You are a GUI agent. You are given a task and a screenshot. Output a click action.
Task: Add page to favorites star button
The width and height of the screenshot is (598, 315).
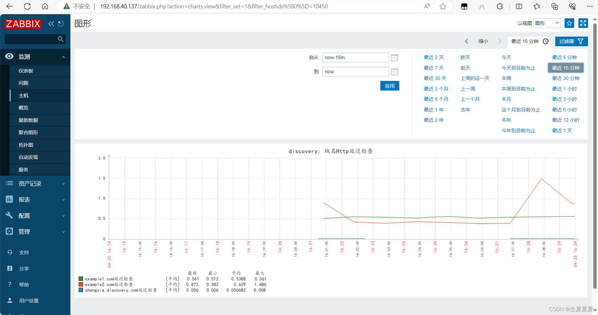pyautogui.click(x=569, y=23)
